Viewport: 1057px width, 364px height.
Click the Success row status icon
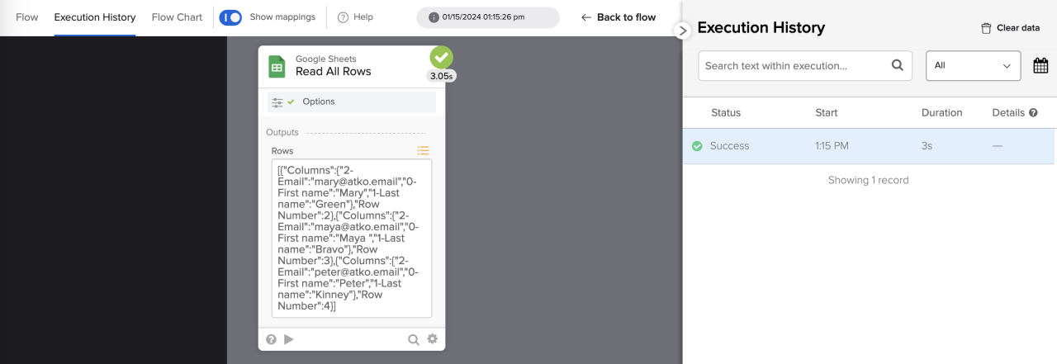[x=697, y=146]
